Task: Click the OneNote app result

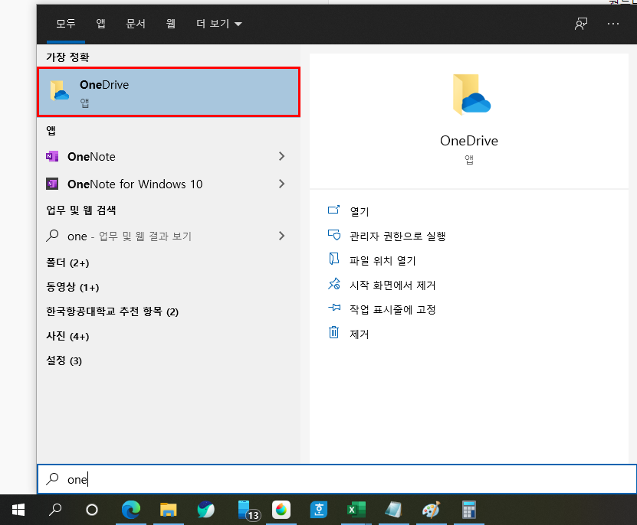Action: [169, 156]
